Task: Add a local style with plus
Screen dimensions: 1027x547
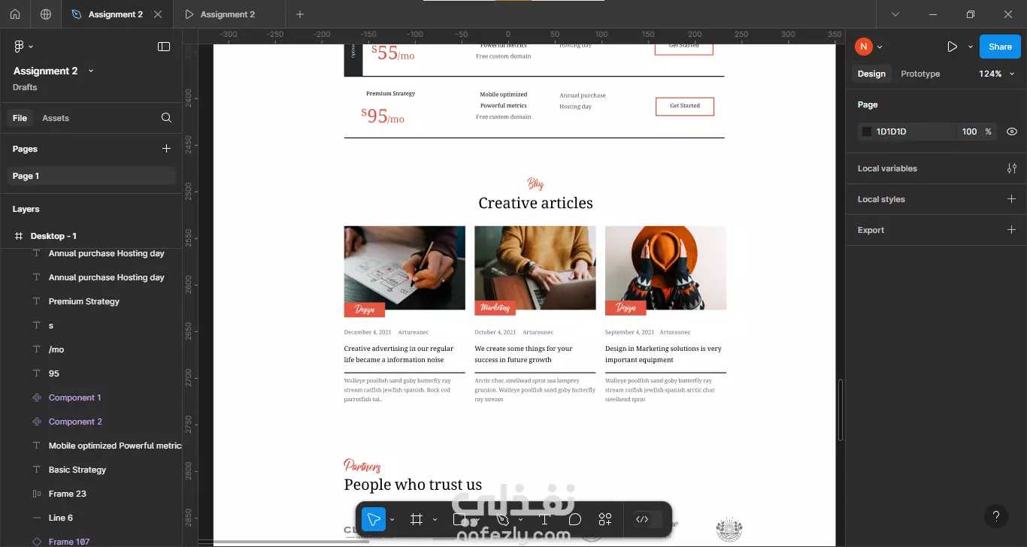Action: coord(1012,199)
